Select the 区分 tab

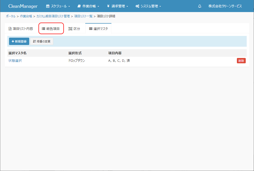(74, 29)
